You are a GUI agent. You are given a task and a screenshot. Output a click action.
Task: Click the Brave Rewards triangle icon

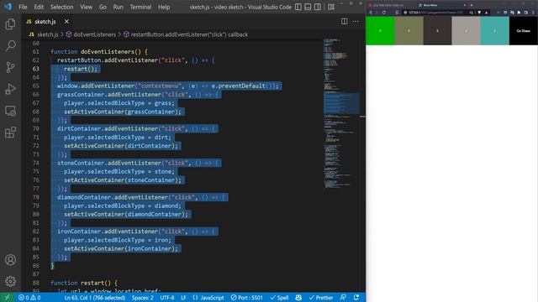click(486, 13)
